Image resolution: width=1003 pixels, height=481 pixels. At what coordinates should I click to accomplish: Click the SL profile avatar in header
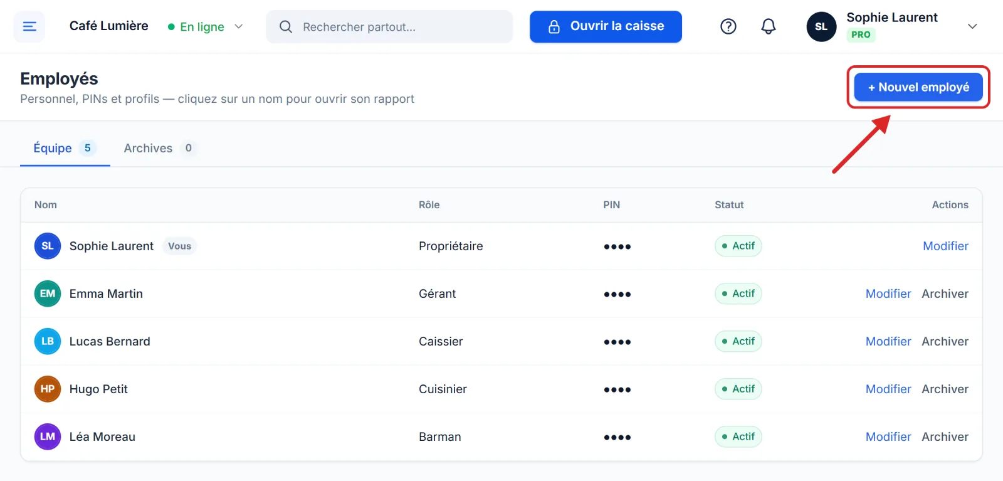(x=821, y=26)
